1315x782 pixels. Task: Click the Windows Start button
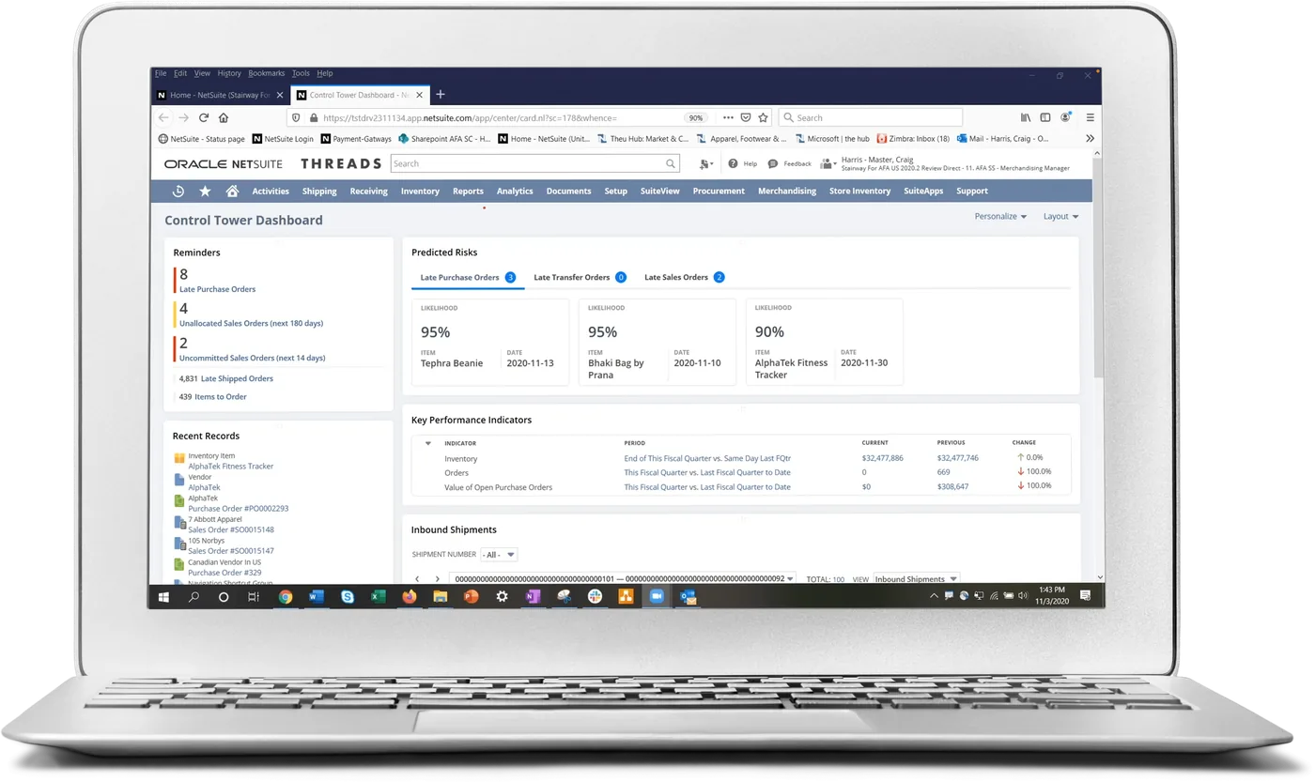(163, 596)
